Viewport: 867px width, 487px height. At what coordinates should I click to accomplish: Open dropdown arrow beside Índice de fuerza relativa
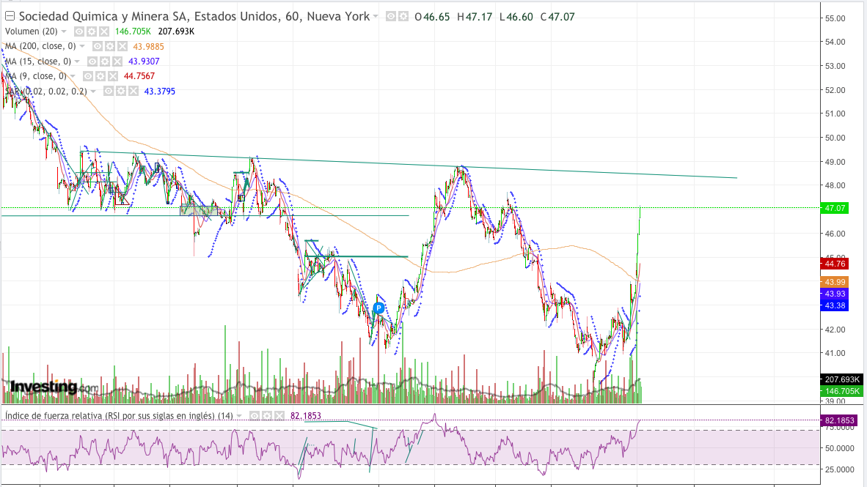(x=239, y=416)
